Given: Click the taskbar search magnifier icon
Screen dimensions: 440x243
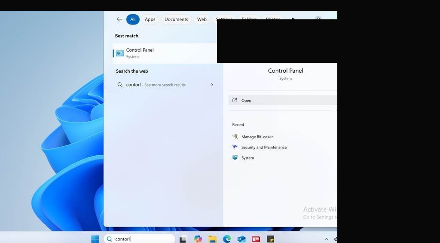Looking at the screenshot, I should coord(110,239).
